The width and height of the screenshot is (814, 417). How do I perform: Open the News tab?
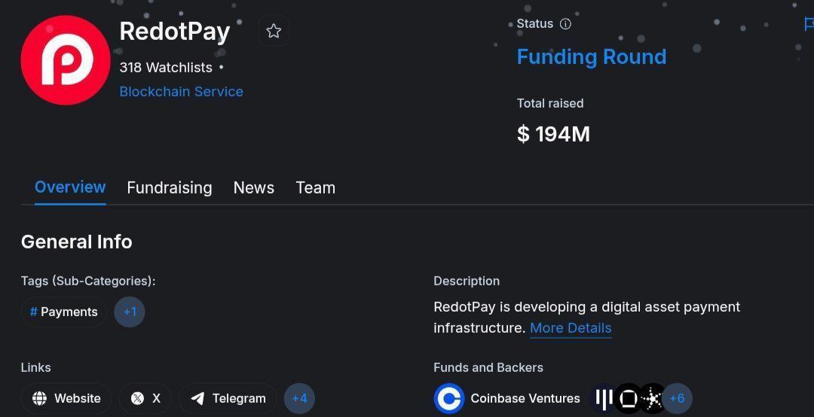click(x=254, y=187)
